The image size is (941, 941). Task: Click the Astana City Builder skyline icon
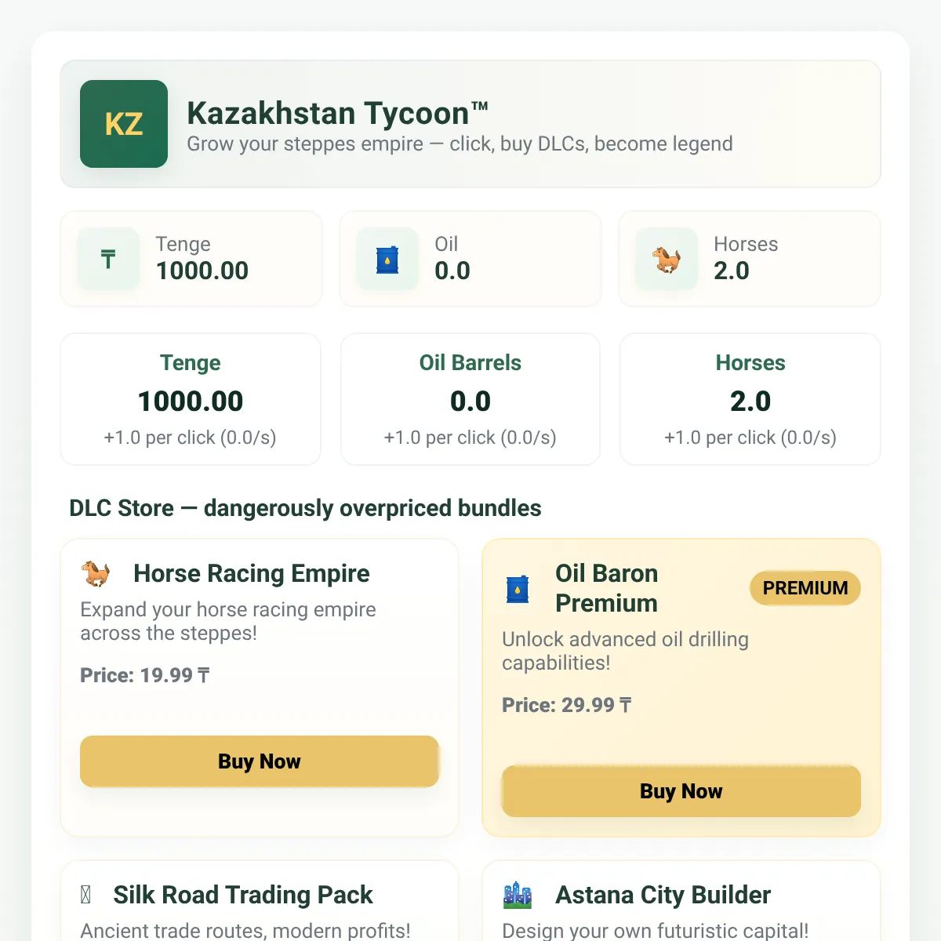(x=518, y=895)
